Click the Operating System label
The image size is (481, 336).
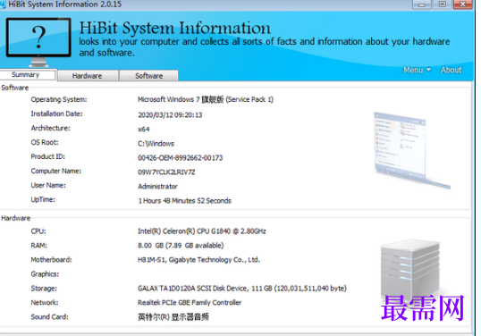coord(59,99)
